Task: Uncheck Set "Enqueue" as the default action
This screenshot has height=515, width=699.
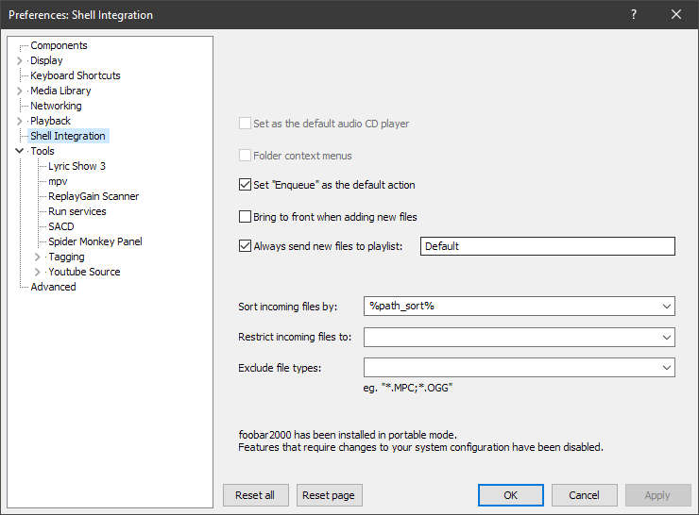Action: click(x=246, y=185)
